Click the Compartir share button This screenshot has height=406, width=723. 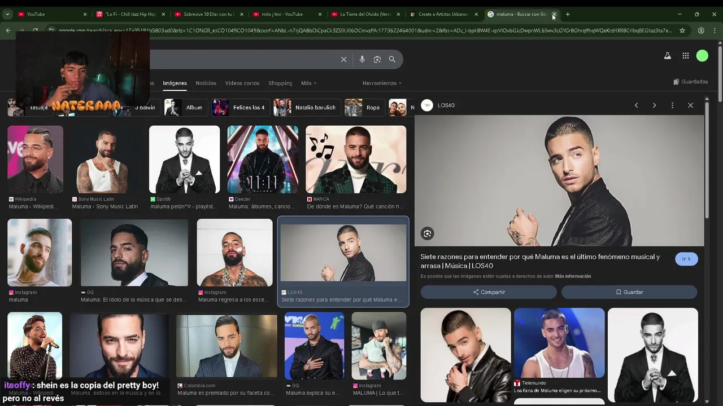[x=489, y=292]
